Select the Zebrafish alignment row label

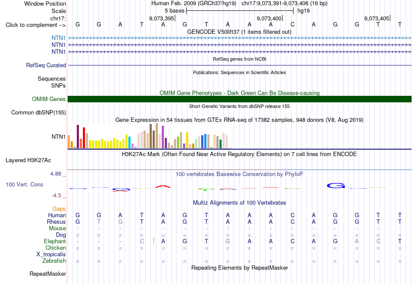click(x=54, y=261)
